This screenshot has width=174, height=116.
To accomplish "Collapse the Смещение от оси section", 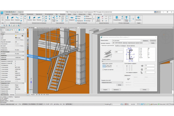I will [23, 83].
